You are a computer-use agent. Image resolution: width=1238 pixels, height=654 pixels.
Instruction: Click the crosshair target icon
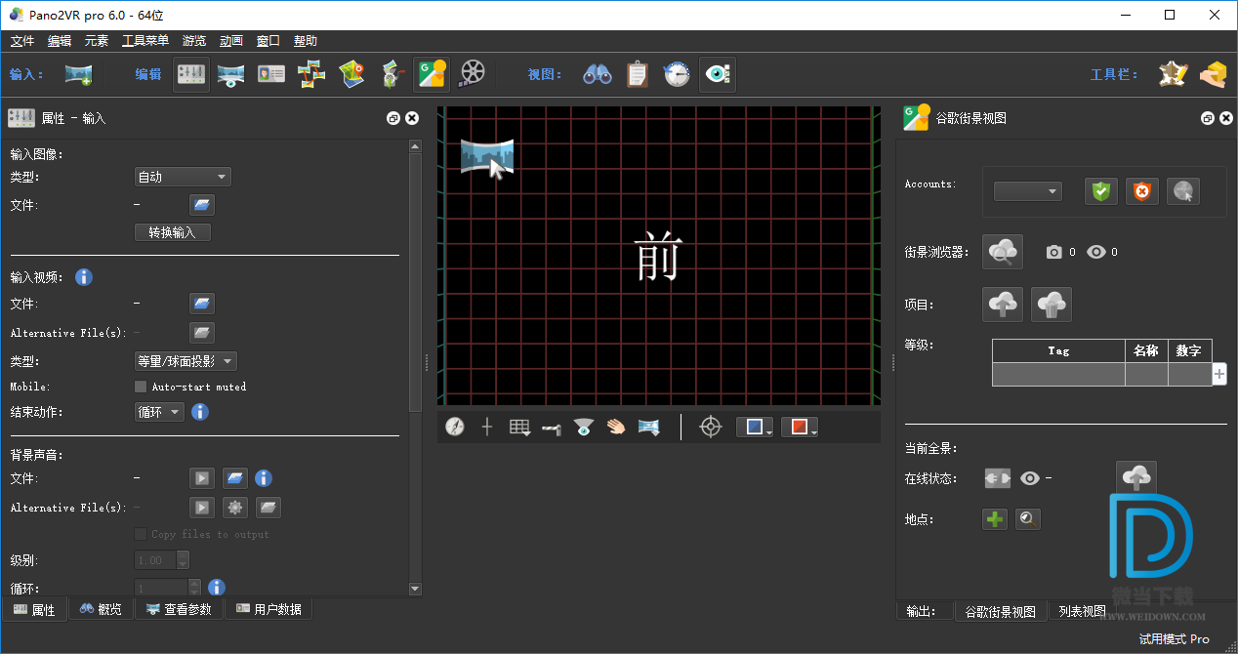711,427
